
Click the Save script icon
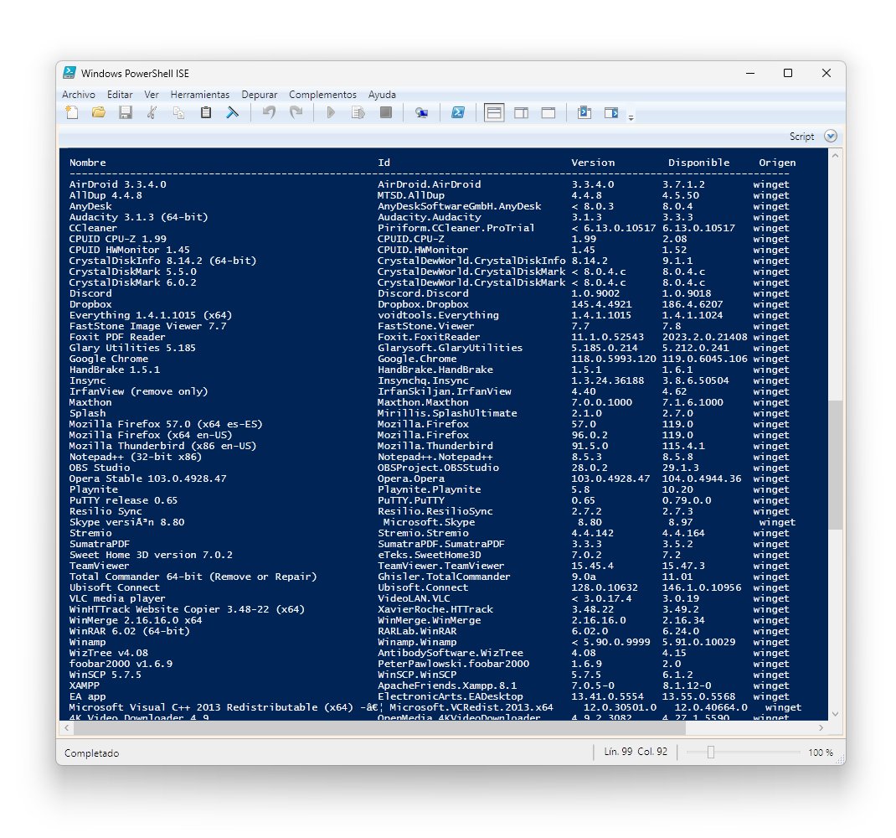(126, 112)
